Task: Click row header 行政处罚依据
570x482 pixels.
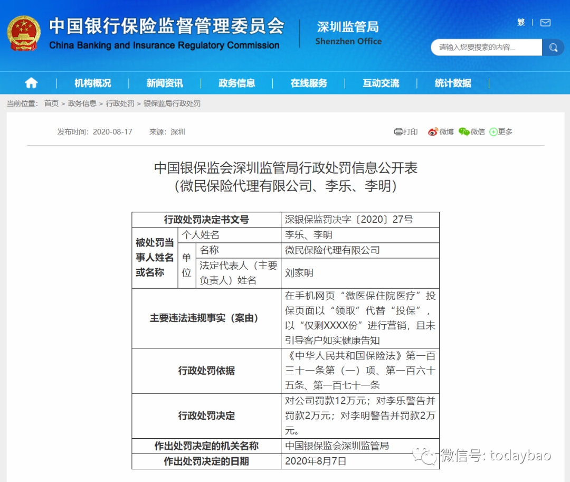Action: 206,371
